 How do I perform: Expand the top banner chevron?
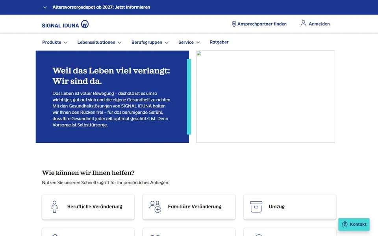pos(45,7)
